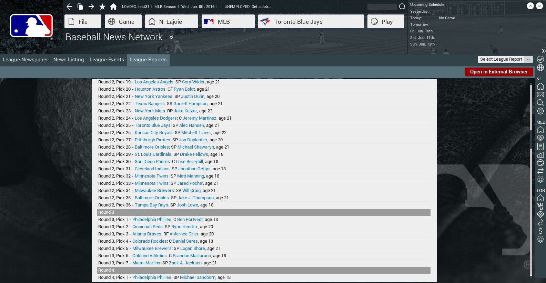Open the Select League Report dropdown

505,59
